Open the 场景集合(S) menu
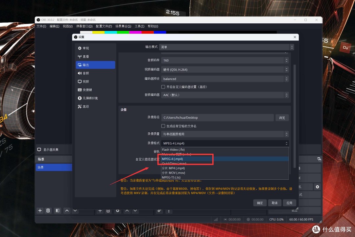This screenshot has height=237, width=355. [123, 26]
